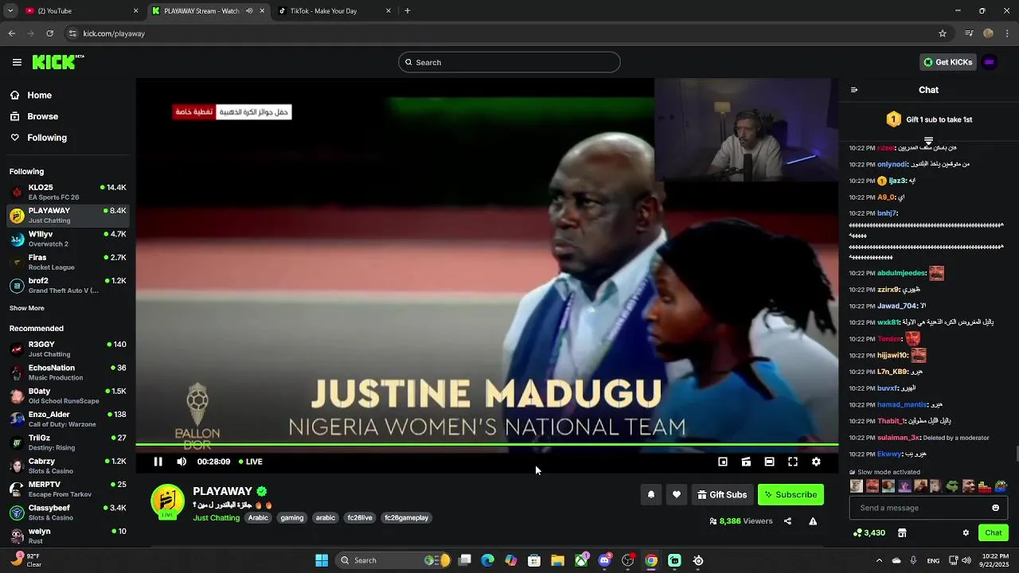Open EchosNation recommended channel

click(x=68, y=372)
